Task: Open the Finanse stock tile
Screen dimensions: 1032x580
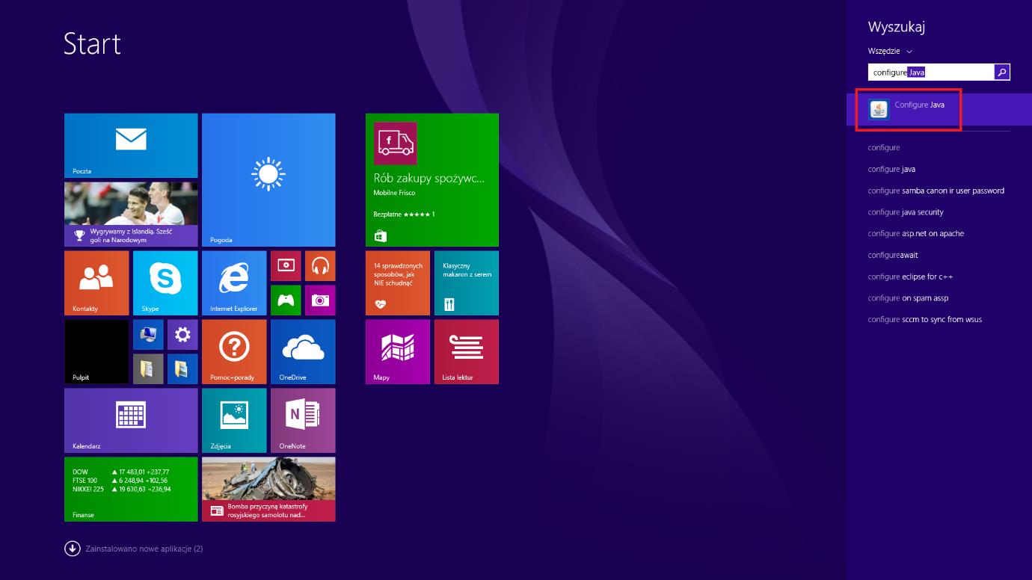Action: click(x=131, y=490)
